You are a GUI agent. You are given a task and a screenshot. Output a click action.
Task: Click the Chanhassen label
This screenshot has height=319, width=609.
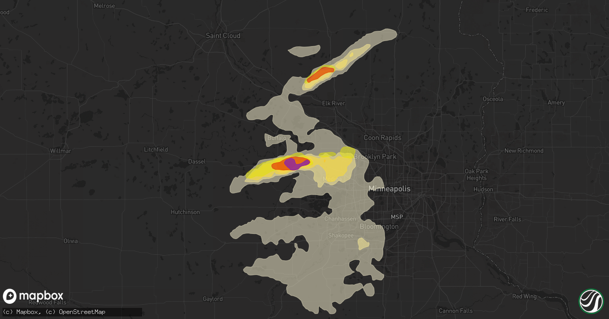coord(341,219)
